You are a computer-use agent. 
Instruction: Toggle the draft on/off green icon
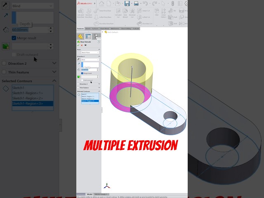point(79,77)
